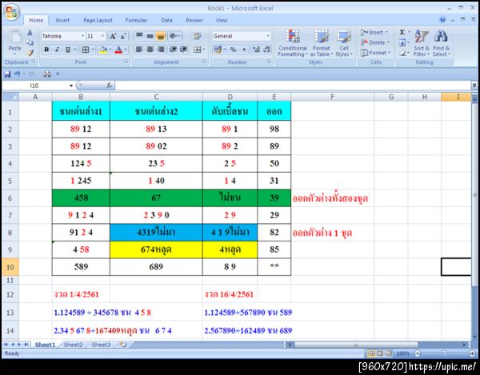Click the Merge & Center icon
Screen dimensions: 480x375
click(198, 50)
